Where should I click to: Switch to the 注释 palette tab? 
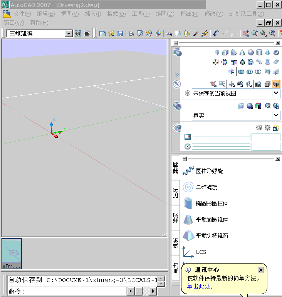pos(176,193)
